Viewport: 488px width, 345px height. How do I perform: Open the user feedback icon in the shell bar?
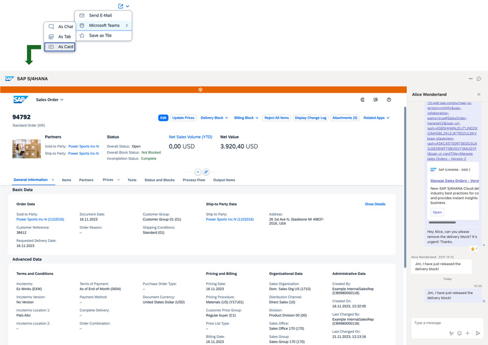click(376, 100)
